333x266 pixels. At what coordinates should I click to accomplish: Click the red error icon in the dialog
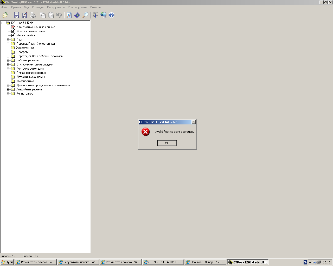tap(146, 132)
